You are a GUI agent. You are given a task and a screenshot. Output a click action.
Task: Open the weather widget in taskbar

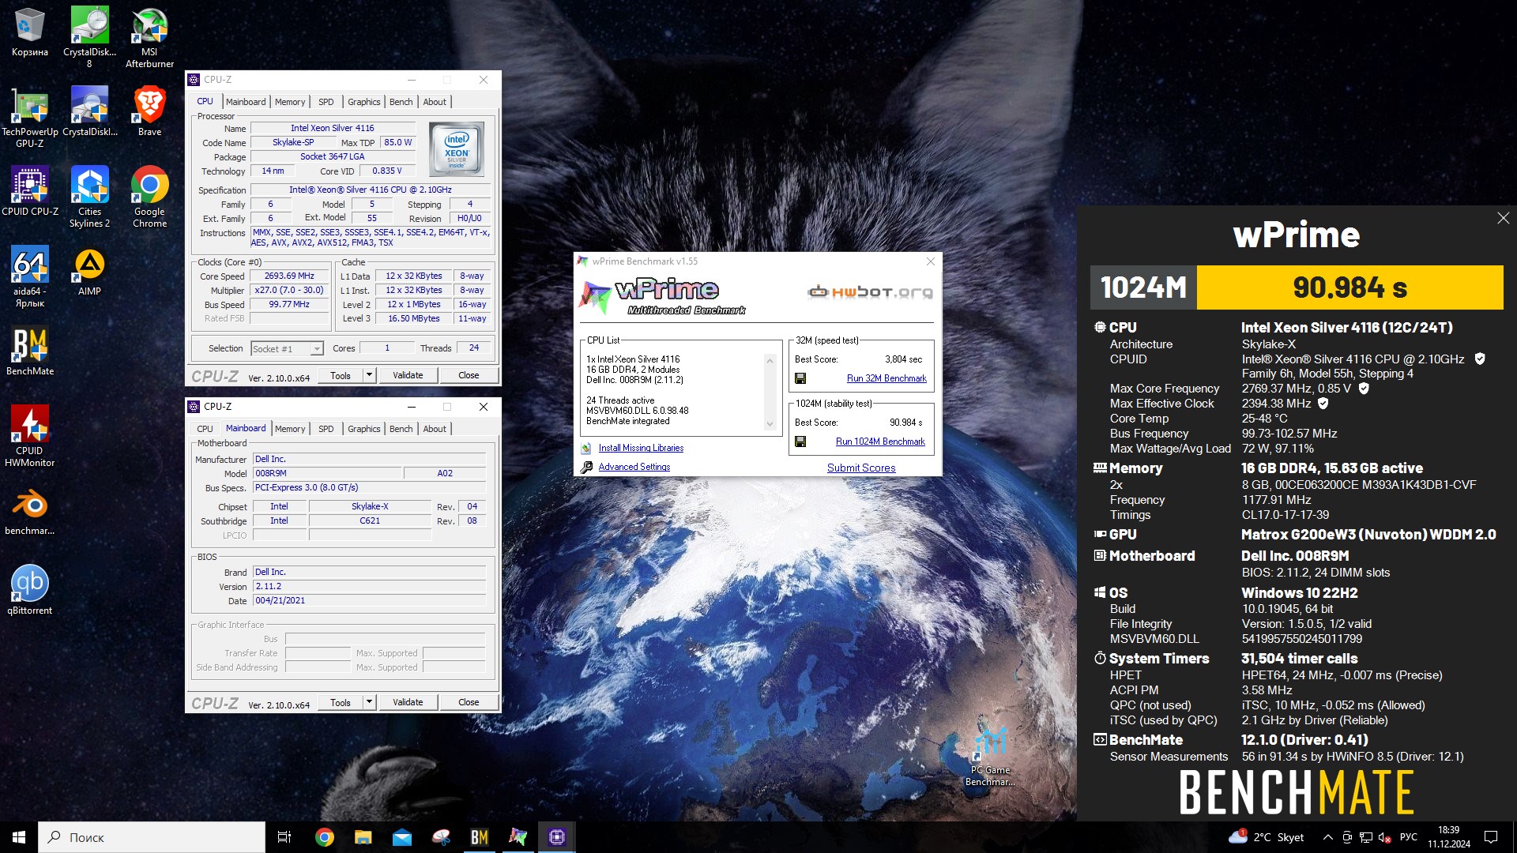[x=1266, y=837]
